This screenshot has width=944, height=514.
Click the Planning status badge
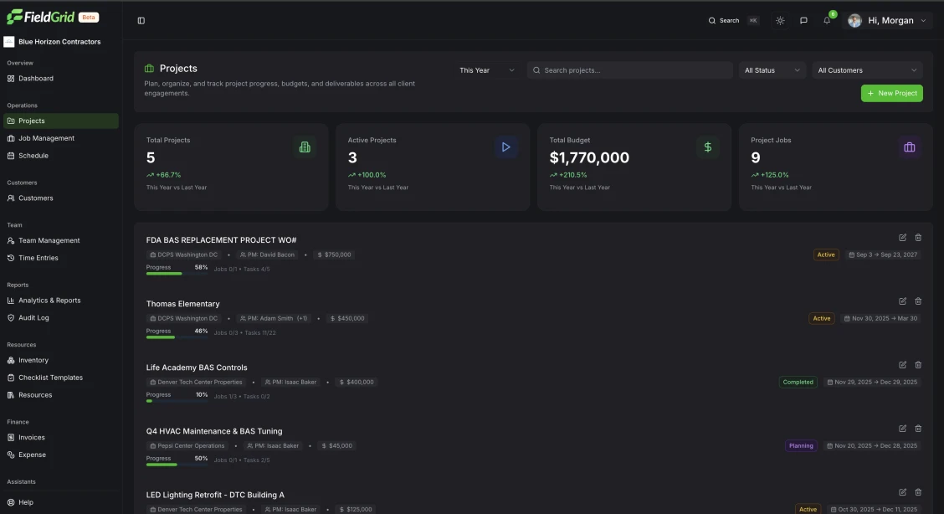tap(801, 446)
